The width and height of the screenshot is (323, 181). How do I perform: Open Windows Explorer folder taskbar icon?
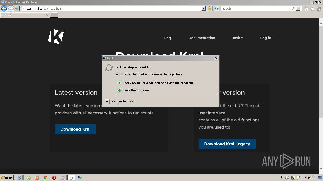pos(29,178)
